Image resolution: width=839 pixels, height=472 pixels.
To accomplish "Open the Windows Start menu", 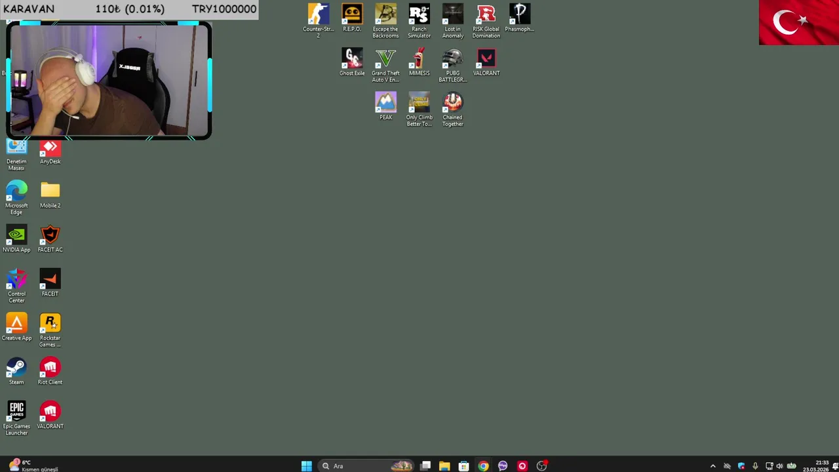I will pyautogui.click(x=306, y=466).
